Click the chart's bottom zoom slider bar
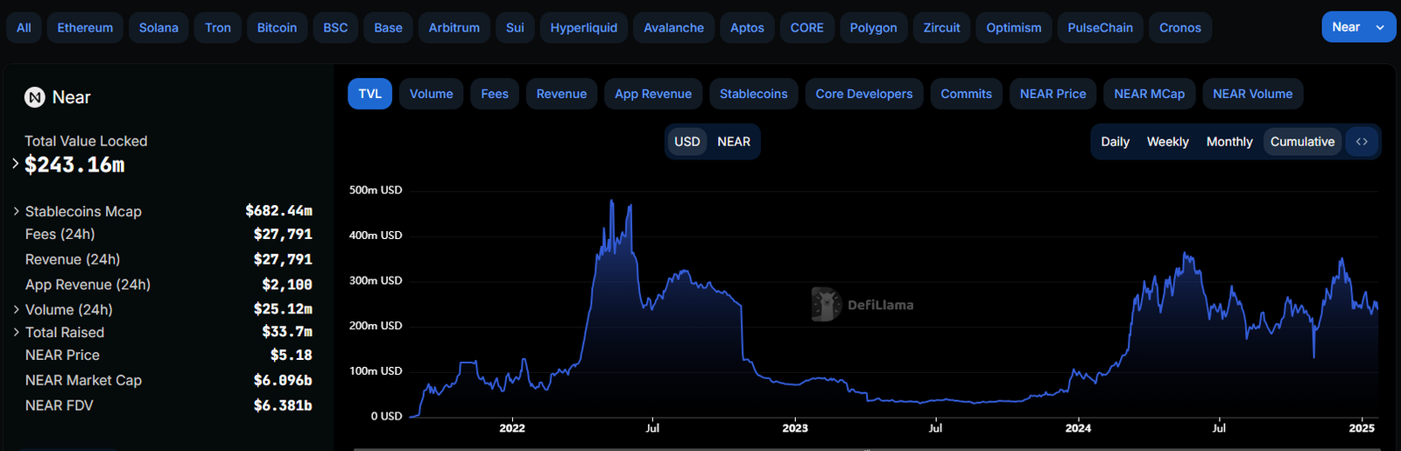 867,448
